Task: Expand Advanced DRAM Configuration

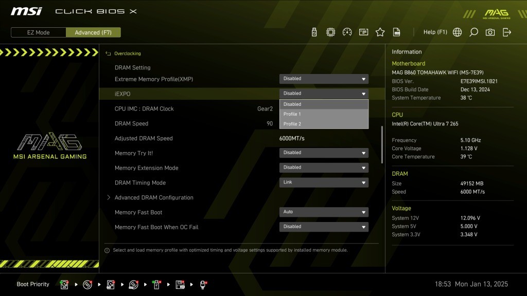Action: (154, 198)
